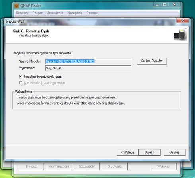The width and height of the screenshot is (195, 178).
Task: Open the 'Pomoc' menu
Action: 92,13
